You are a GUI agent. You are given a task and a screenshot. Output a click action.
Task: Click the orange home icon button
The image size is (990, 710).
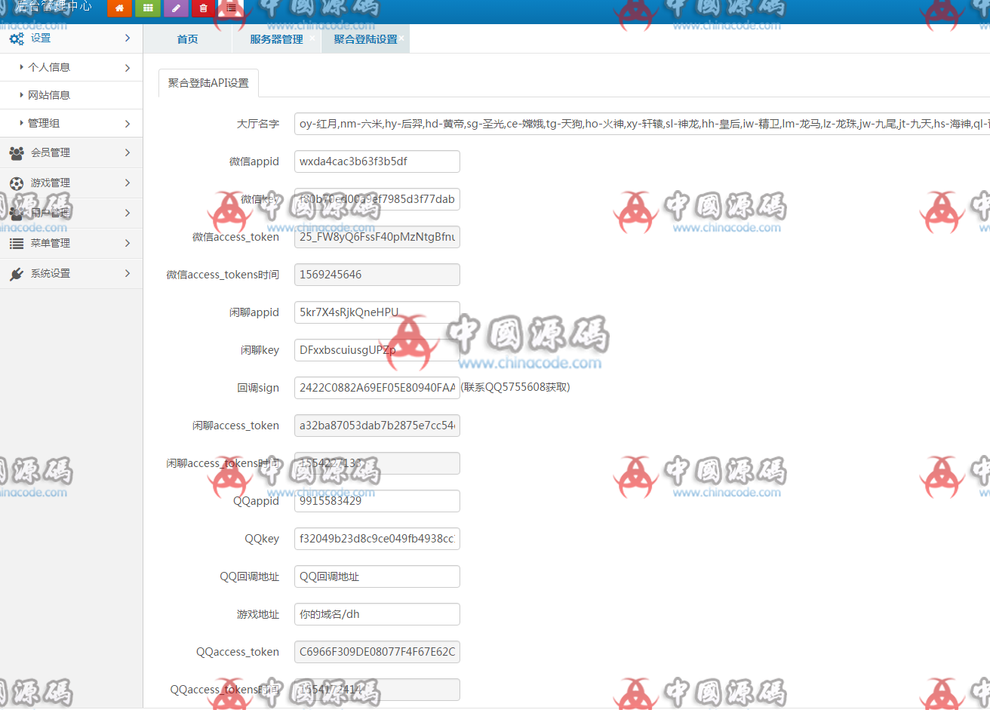(x=119, y=8)
